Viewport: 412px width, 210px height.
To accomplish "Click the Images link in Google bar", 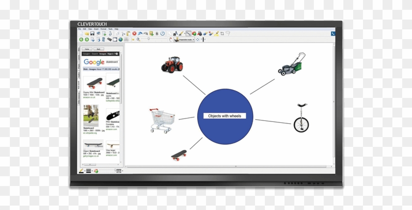I will click(103, 54).
